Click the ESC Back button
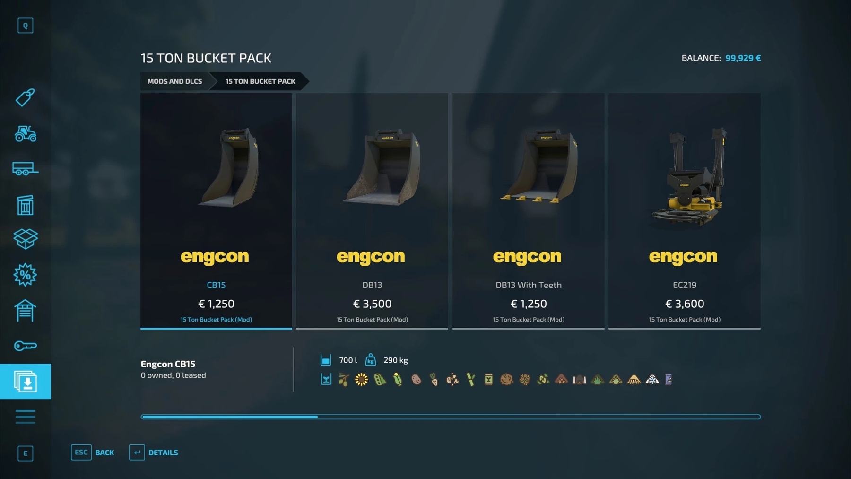The height and width of the screenshot is (479, 851). [x=93, y=453]
